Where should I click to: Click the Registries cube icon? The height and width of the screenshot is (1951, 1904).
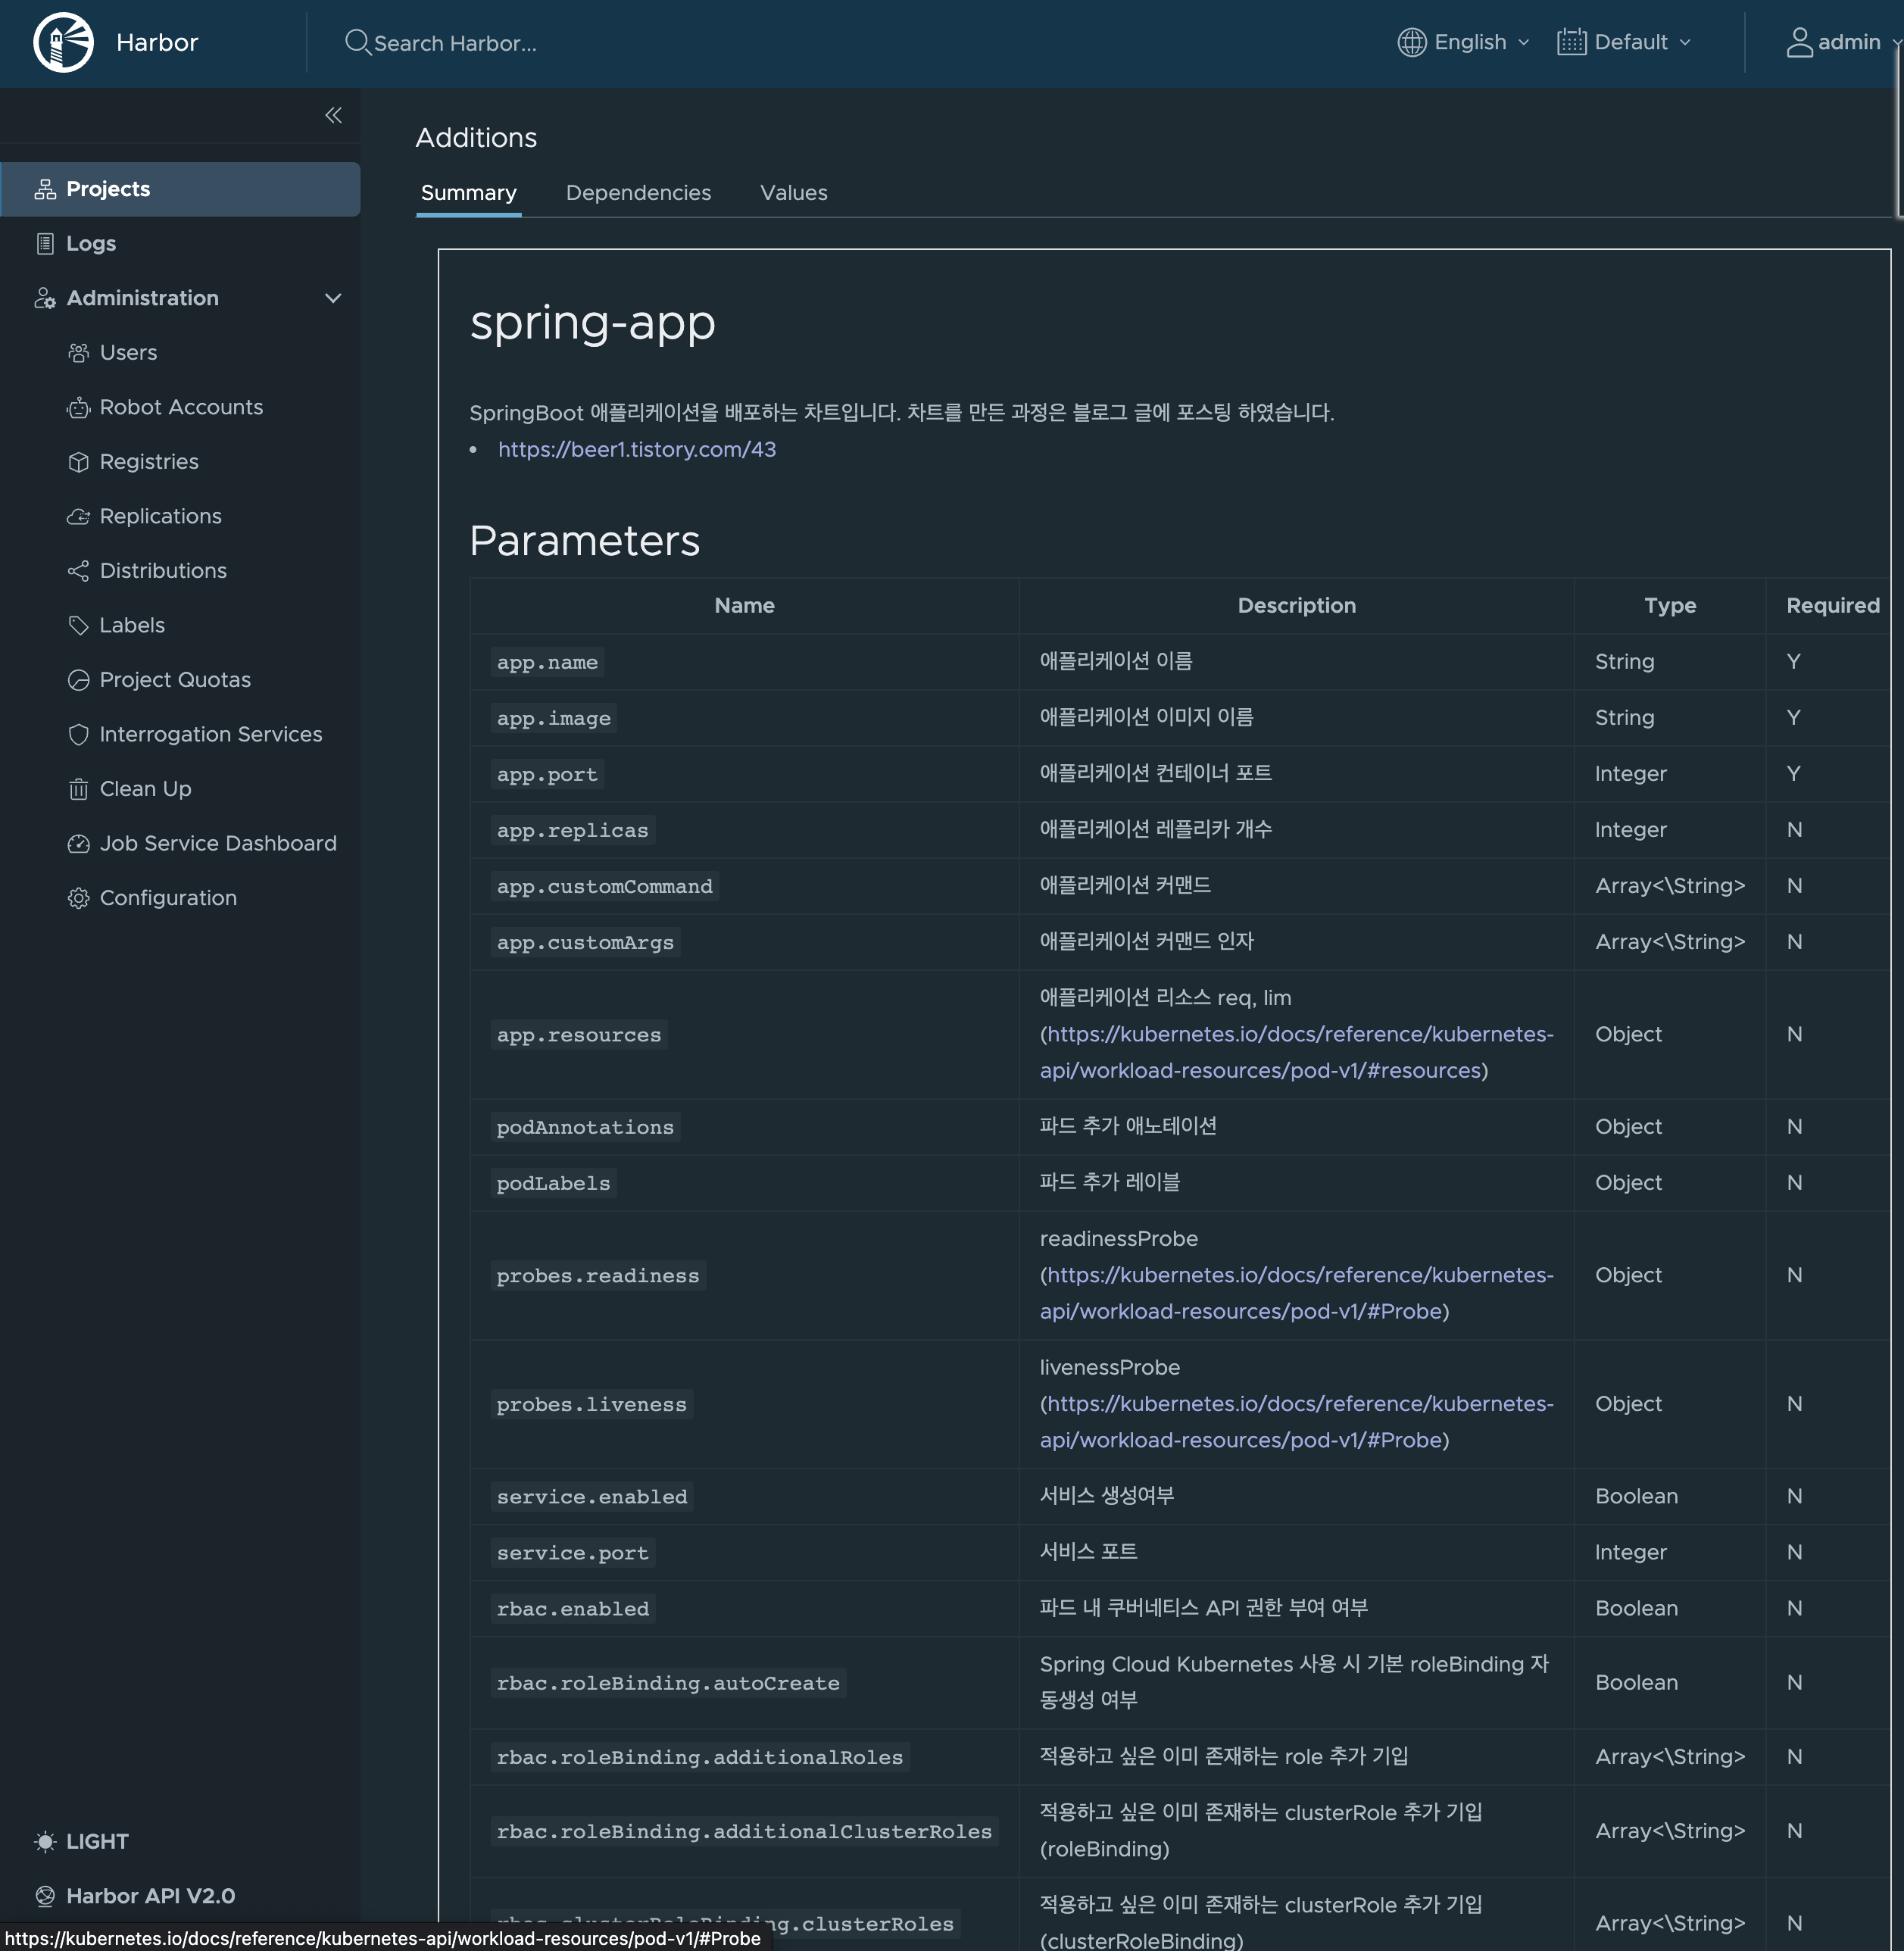pos(78,462)
